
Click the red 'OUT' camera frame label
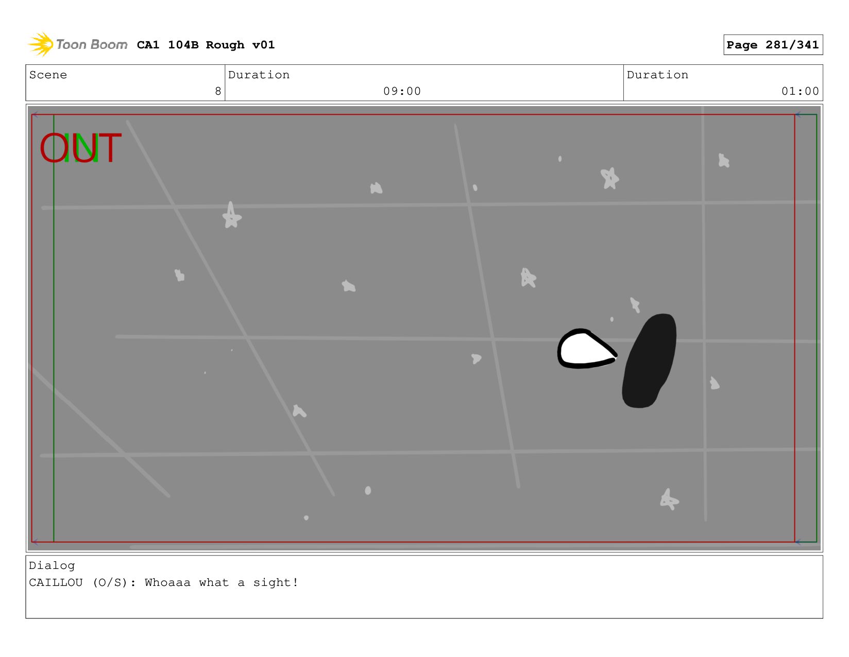point(80,149)
